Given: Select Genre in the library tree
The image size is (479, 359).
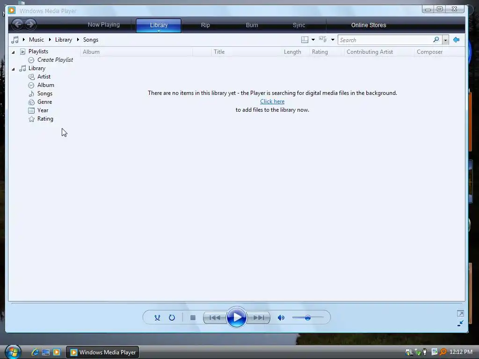Looking at the screenshot, I should pyautogui.click(x=44, y=102).
